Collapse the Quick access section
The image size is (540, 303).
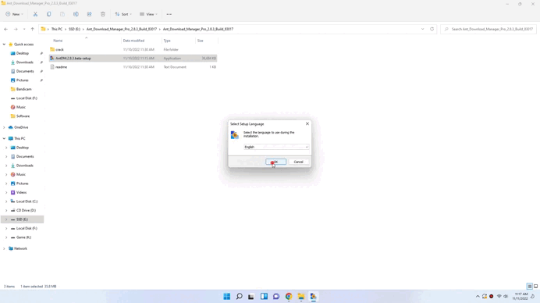point(4,45)
